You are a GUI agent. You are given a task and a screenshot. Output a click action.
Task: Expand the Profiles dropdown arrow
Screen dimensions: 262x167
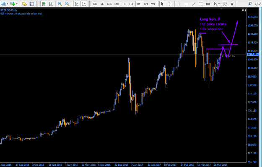pyautogui.click(x=7, y=4)
